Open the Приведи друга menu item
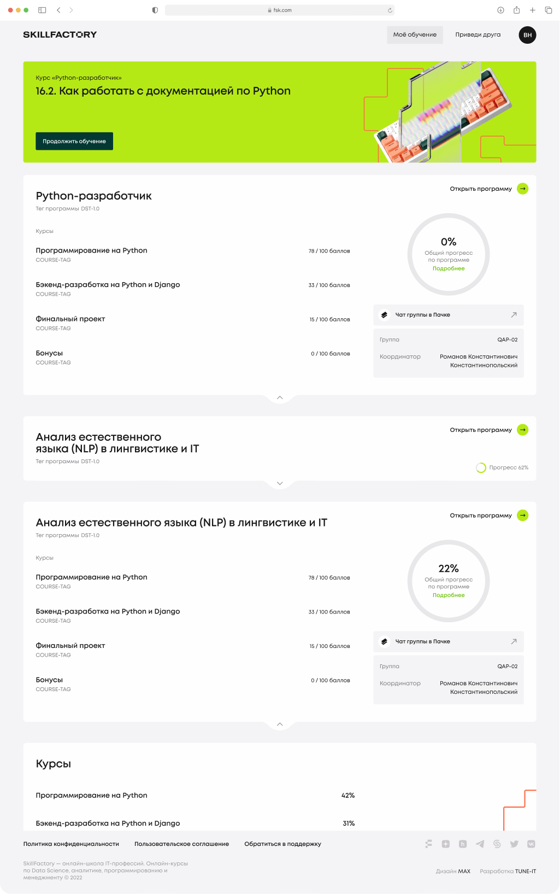Screen dimensions: 560x894 [478, 35]
